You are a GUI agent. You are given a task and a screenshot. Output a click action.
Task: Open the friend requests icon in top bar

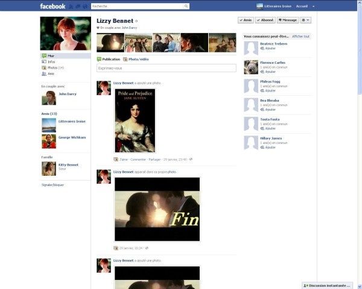[71, 7]
